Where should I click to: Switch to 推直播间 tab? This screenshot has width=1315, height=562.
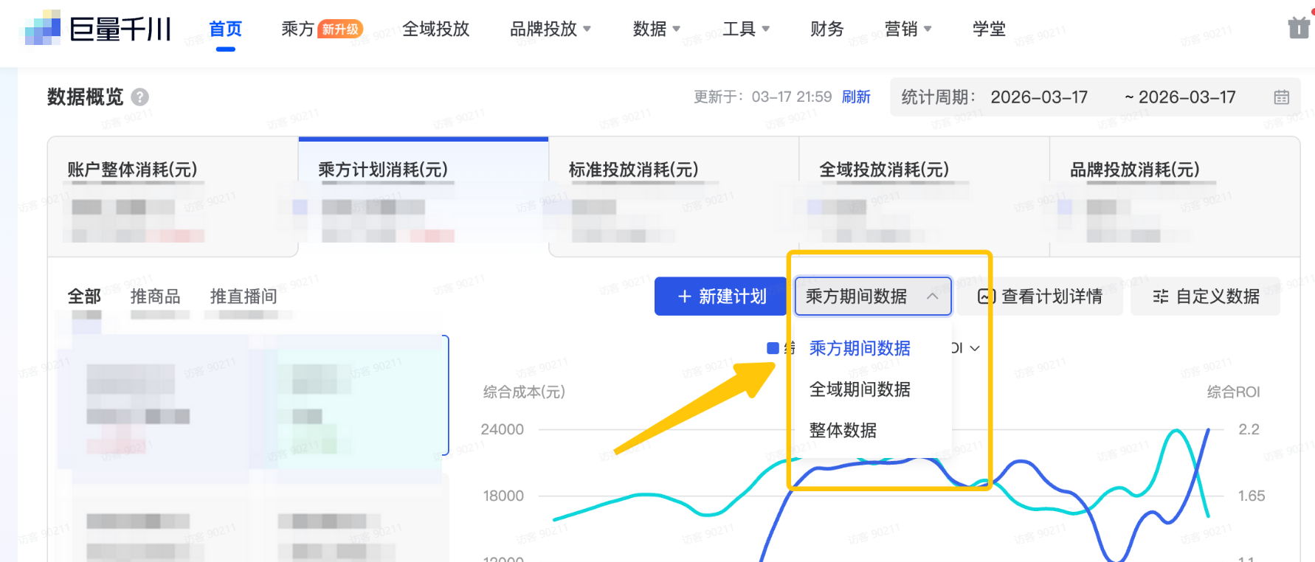[244, 296]
